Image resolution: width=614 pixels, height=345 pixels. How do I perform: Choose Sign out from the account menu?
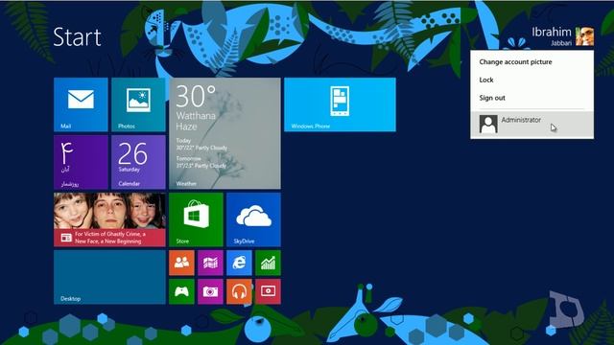(x=492, y=98)
